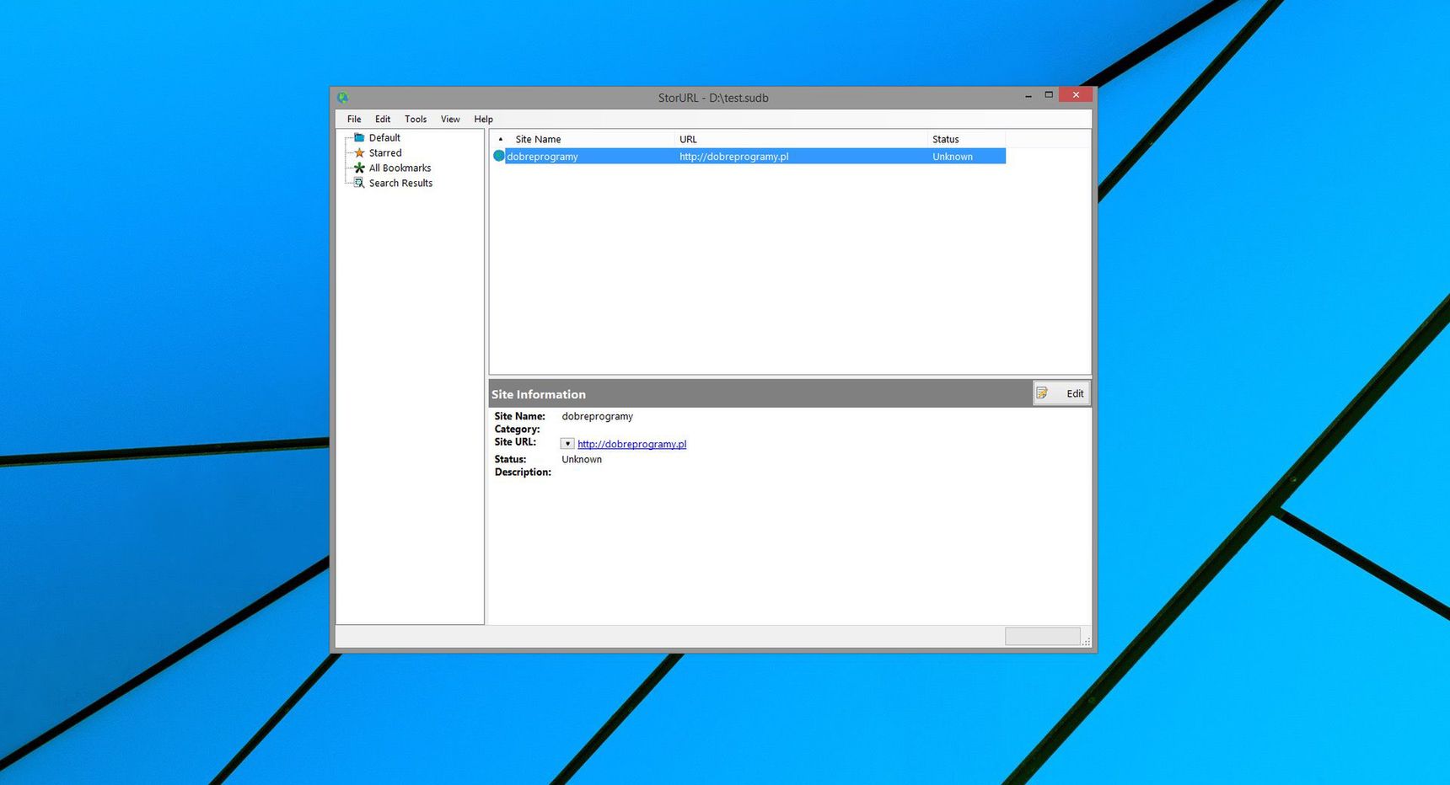
Task: Select the Starred category label
Action: (385, 152)
